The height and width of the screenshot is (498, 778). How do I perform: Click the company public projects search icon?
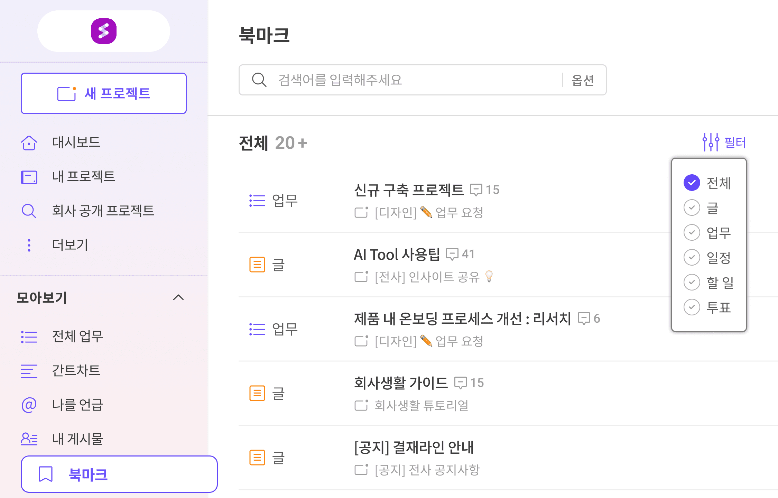pyautogui.click(x=29, y=211)
